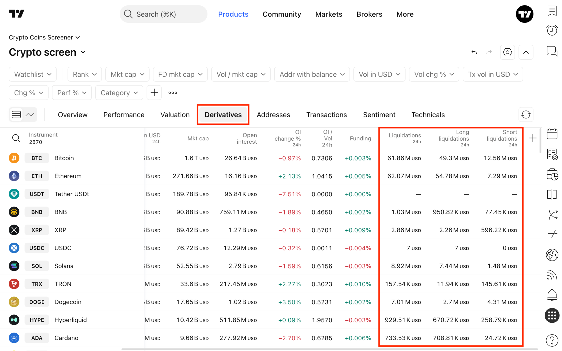Click the refresh screener data icon

(x=526, y=115)
